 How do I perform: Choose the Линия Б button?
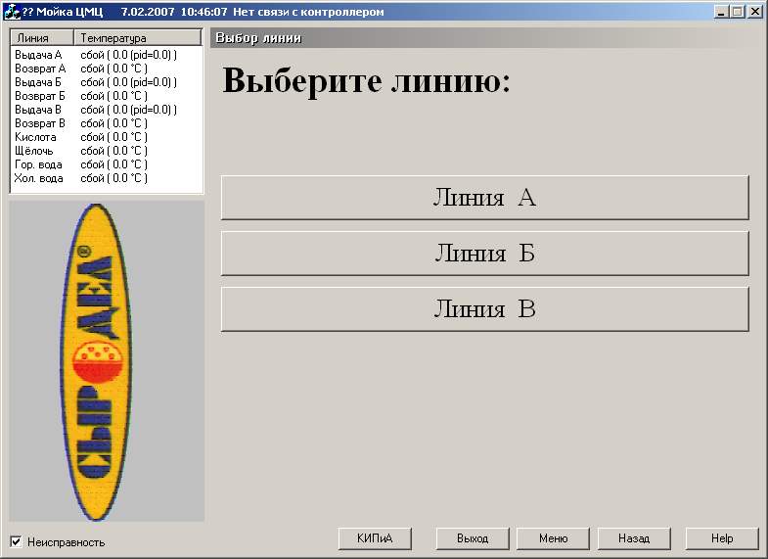(485, 254)
